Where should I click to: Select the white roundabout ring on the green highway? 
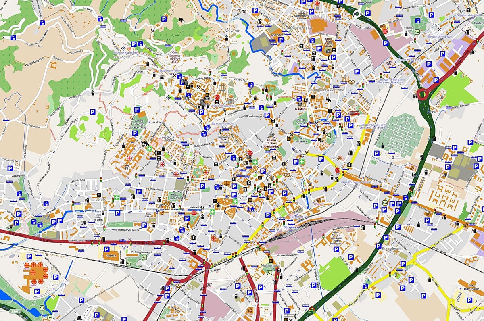(357, 13)
